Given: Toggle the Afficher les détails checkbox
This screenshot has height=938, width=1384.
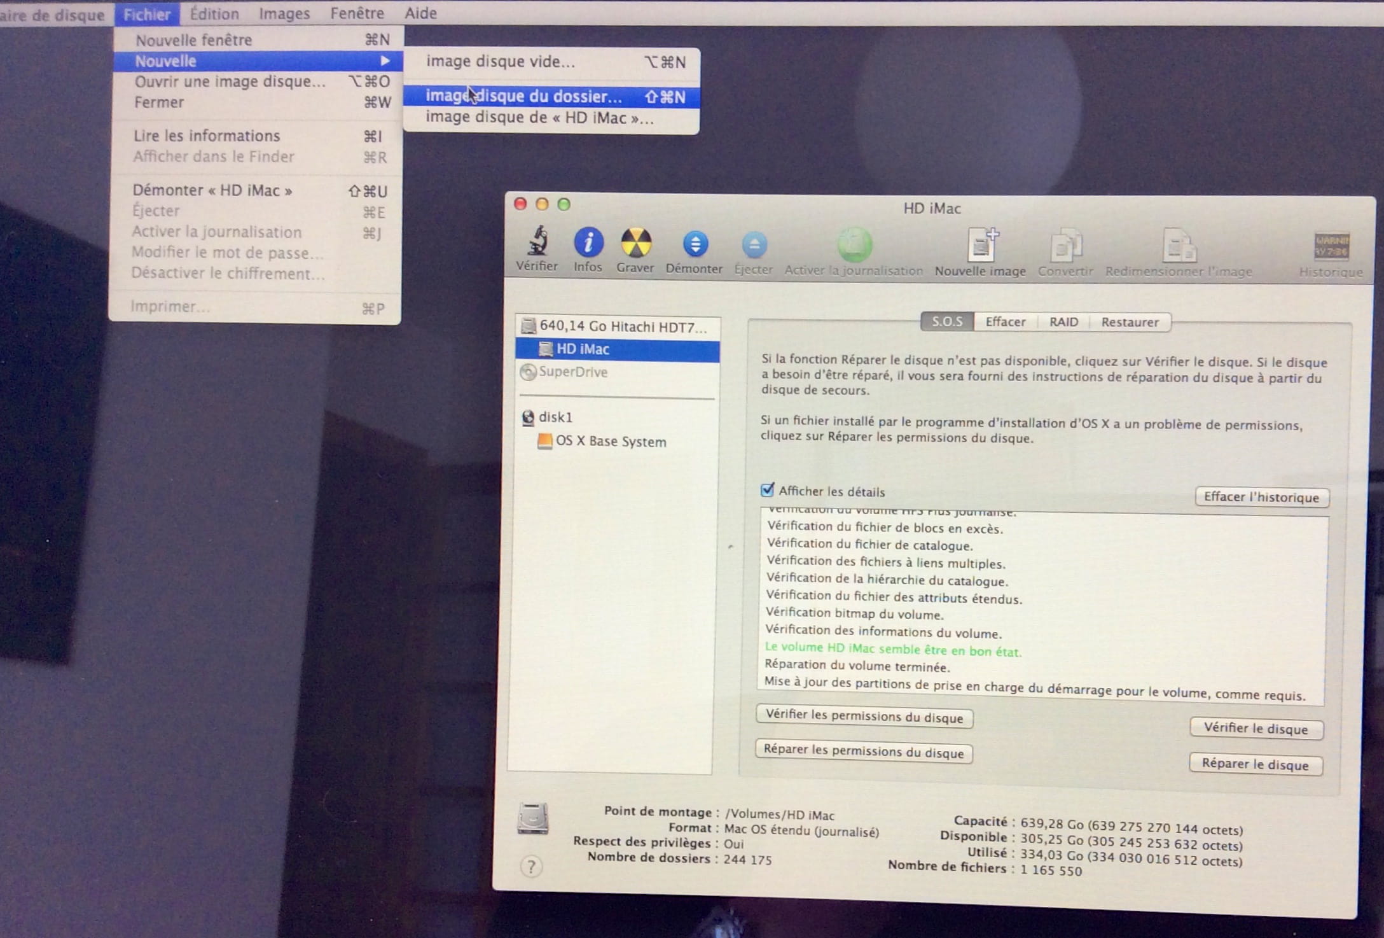Looking at the screenshot, I should (x=768, y=490).
